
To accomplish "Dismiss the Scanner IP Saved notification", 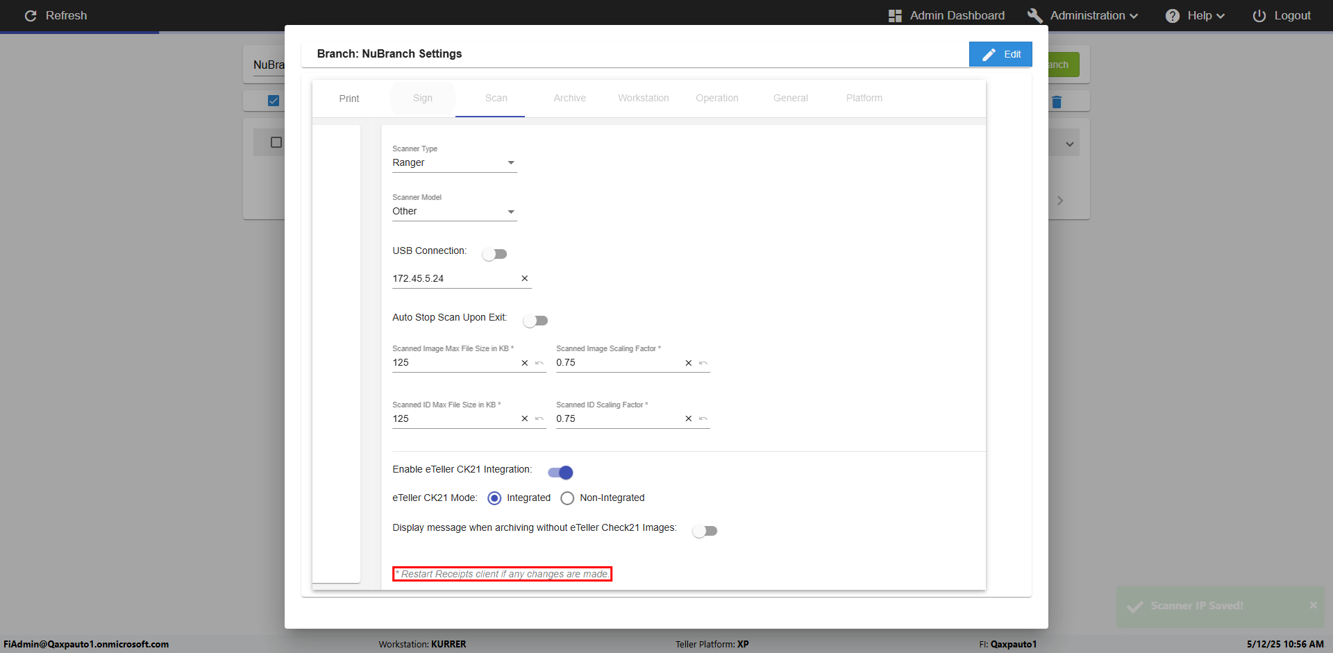I will click(x=1313, y=605).
